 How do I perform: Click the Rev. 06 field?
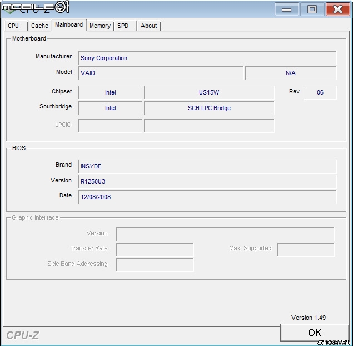point(320,92)
